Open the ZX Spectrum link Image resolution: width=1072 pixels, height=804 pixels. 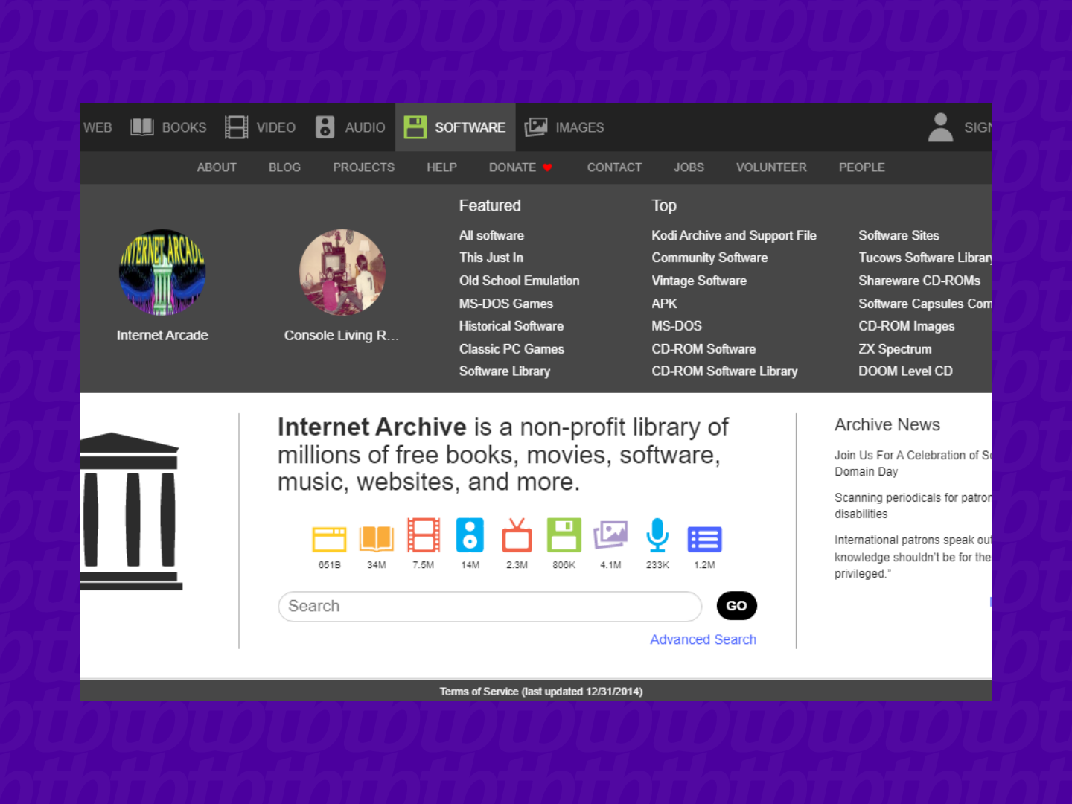coord(895,349)
